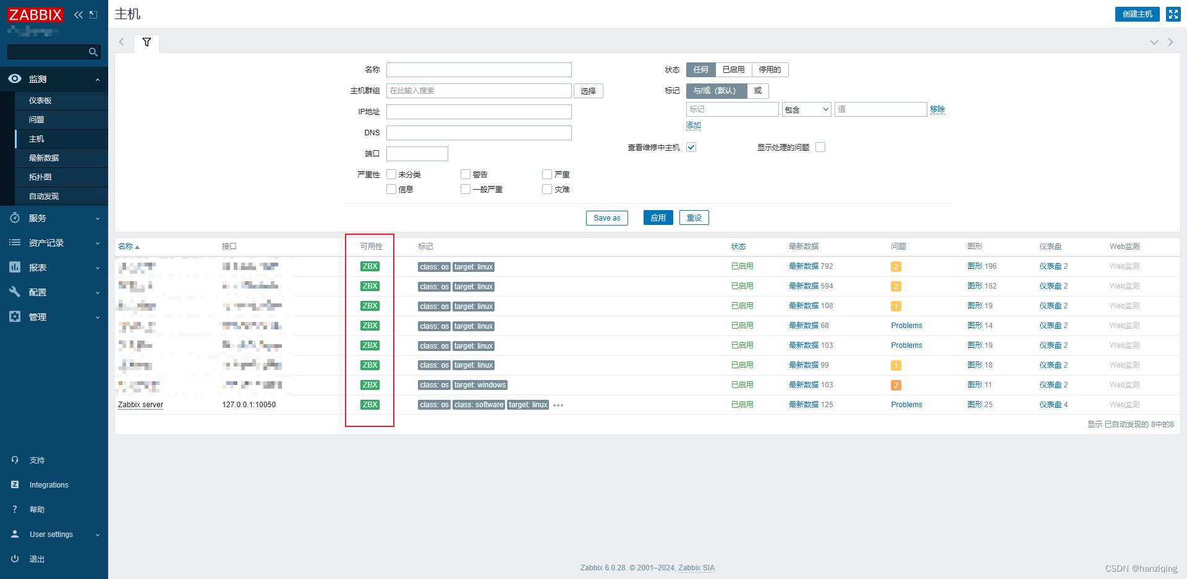Click the three dots after Zabbix server tags

pyautogui.click(x=558, y=405)
